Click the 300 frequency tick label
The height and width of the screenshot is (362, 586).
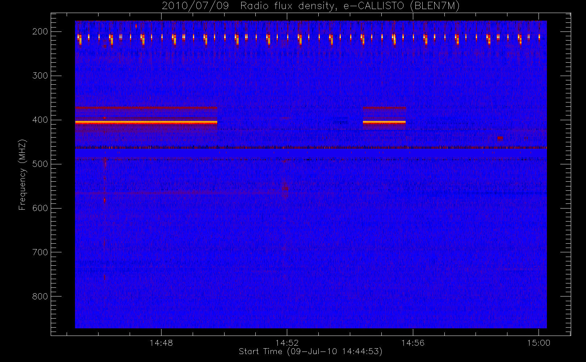[40, 76]
